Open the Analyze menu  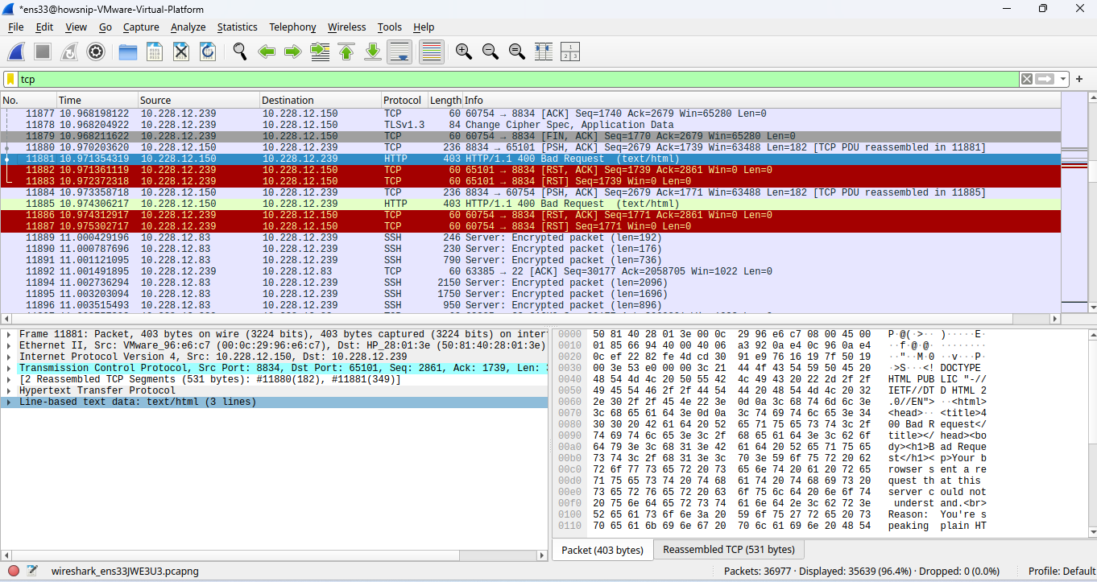188,27
